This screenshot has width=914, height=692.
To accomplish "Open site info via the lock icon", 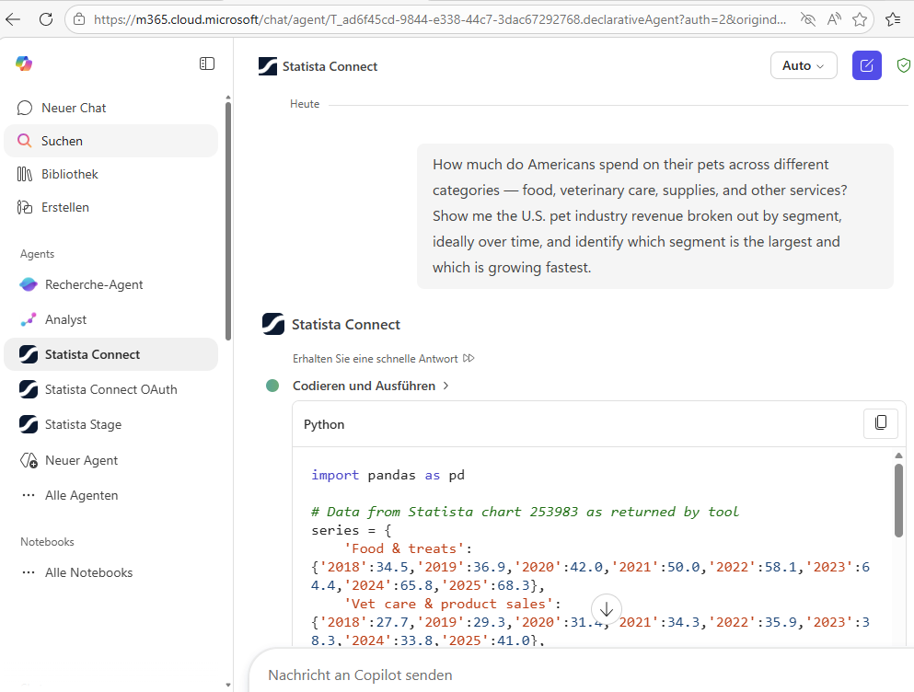I will pyautogui.click(x=79, y=19).
